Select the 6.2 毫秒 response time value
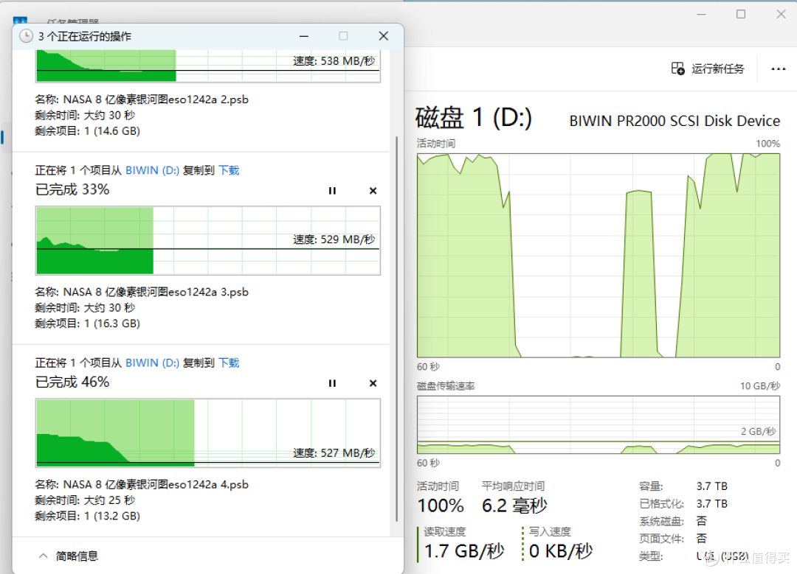797x574 pixels. pos(514,505)
